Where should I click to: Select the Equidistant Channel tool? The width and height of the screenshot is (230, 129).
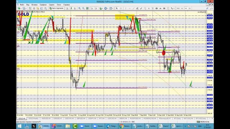137,8
